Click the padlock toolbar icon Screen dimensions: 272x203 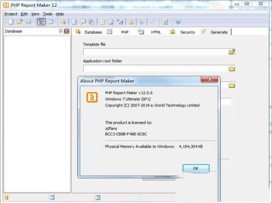(x=131, y=22)
